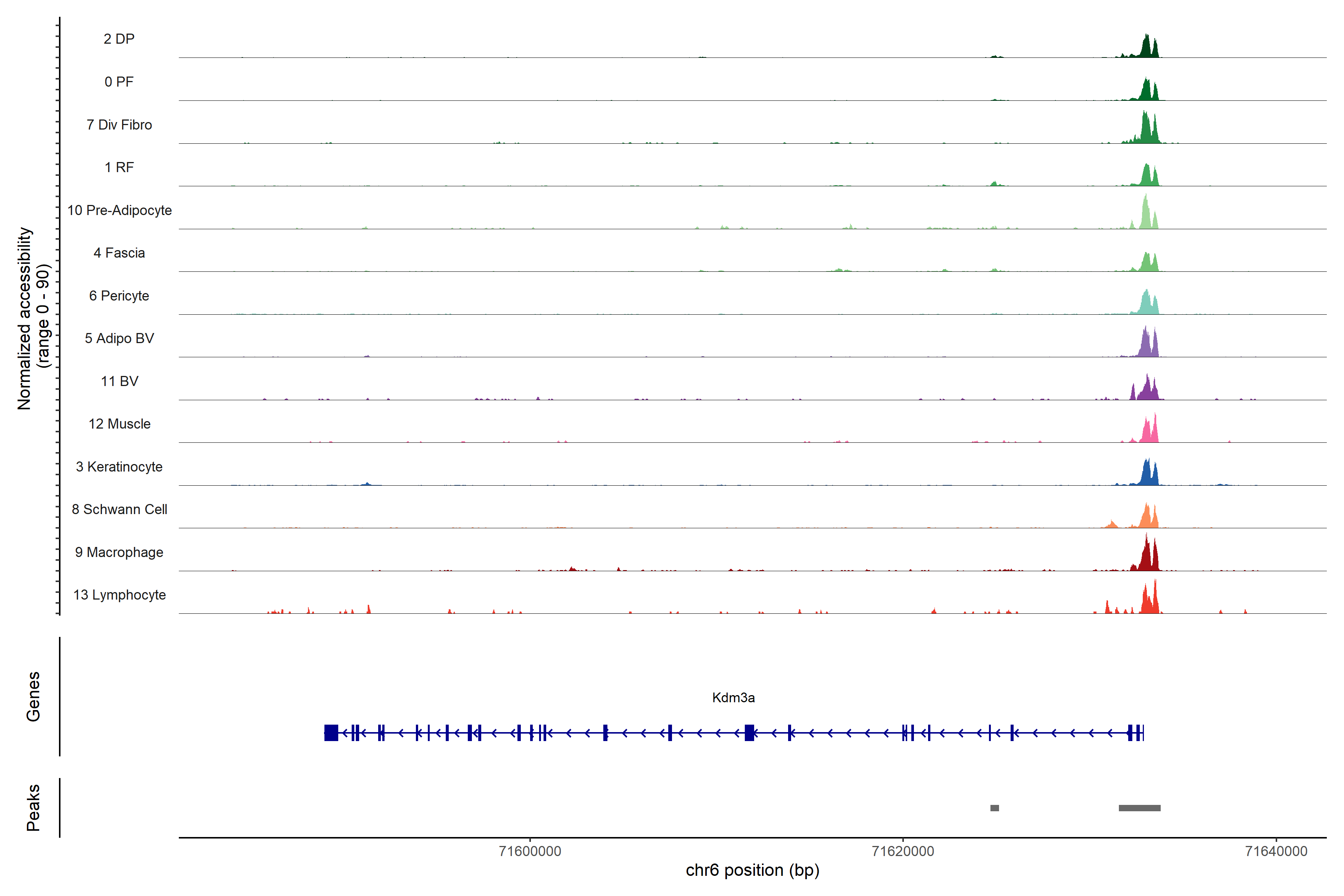Click the 71620000 axis tick label
The image size is (1344, 896).
pyautogui.click(x=903, y=851)
